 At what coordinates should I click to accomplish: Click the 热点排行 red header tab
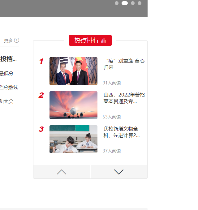[90, 40]
